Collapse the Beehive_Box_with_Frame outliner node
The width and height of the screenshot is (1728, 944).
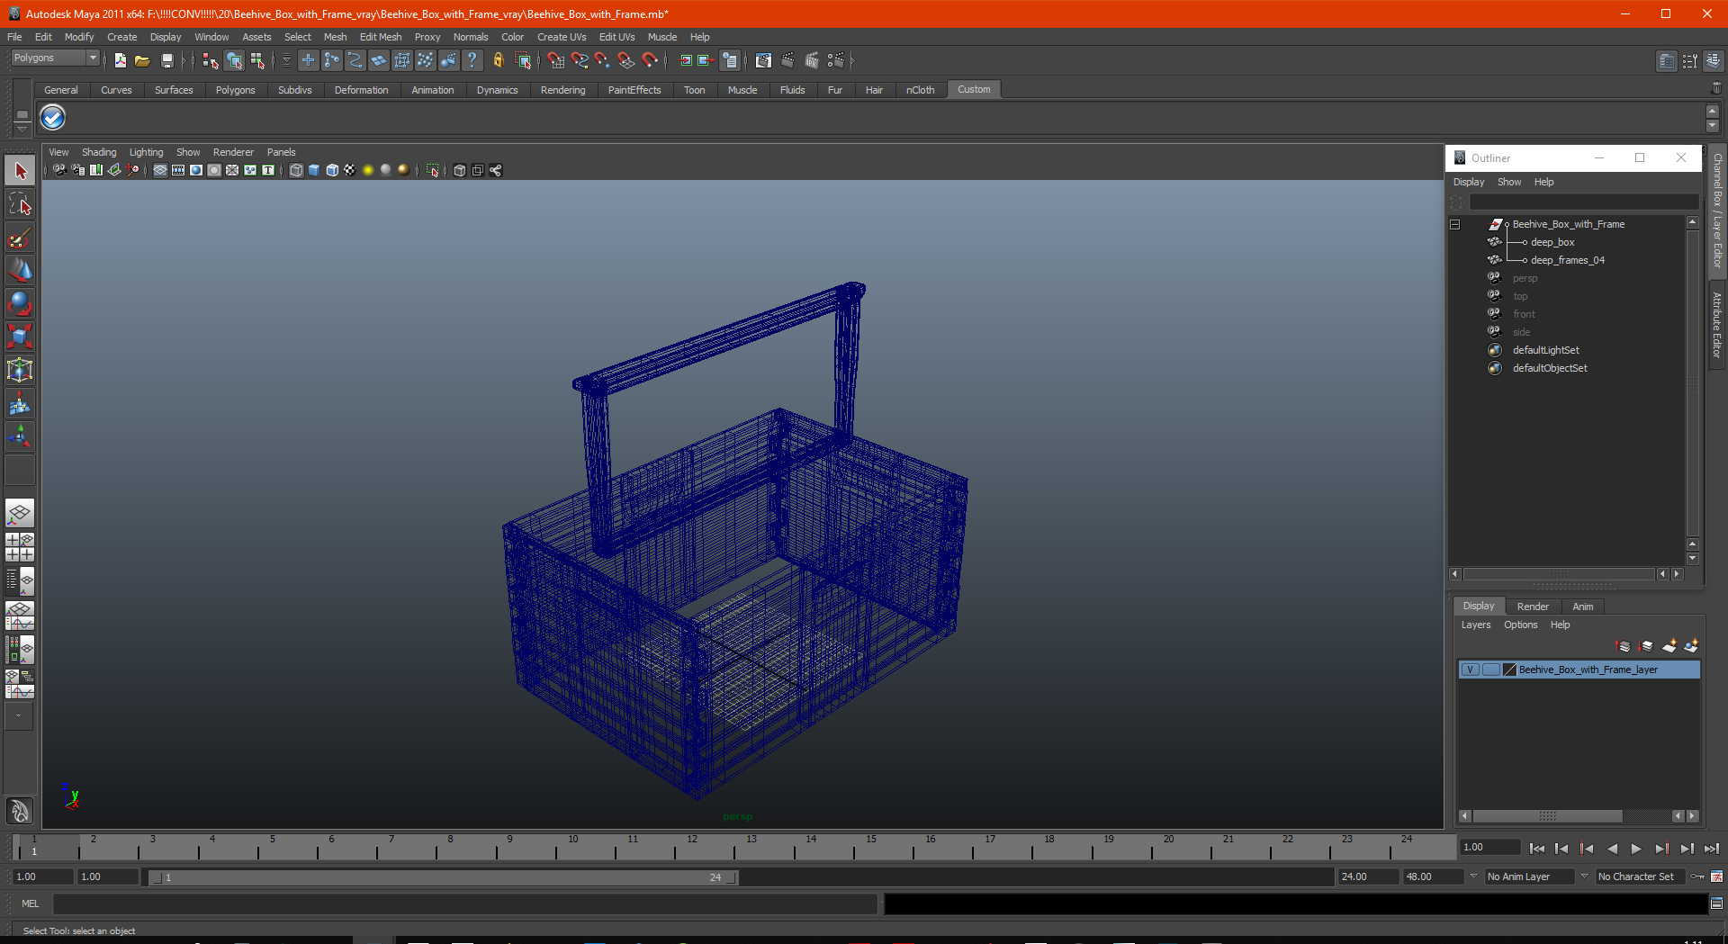pyautogui.click(x=1454, y=224)
